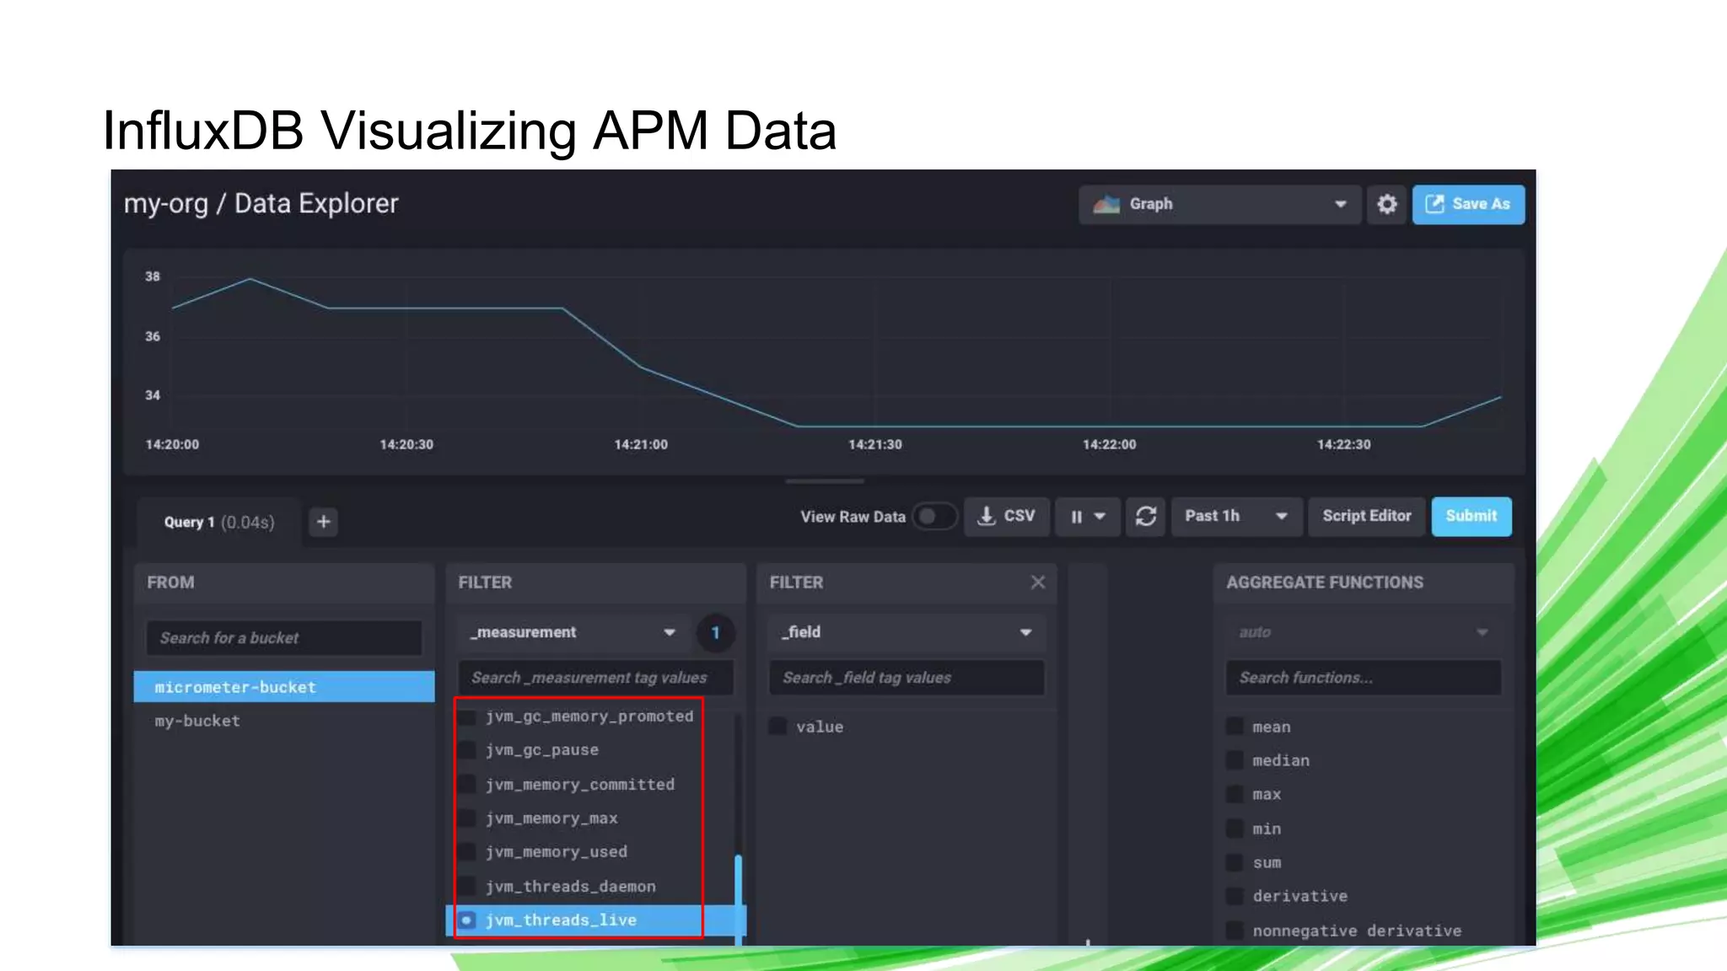The image size is (1727, 971).
Task: Download results as CSV
Action: coord(1007,516)
